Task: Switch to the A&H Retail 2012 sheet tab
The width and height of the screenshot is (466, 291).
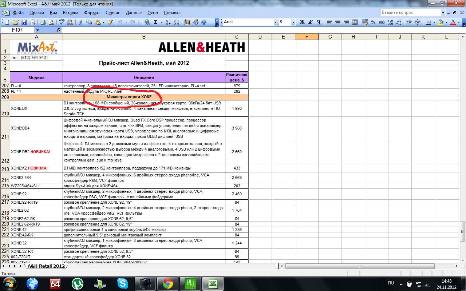Action: click(46, 266)
